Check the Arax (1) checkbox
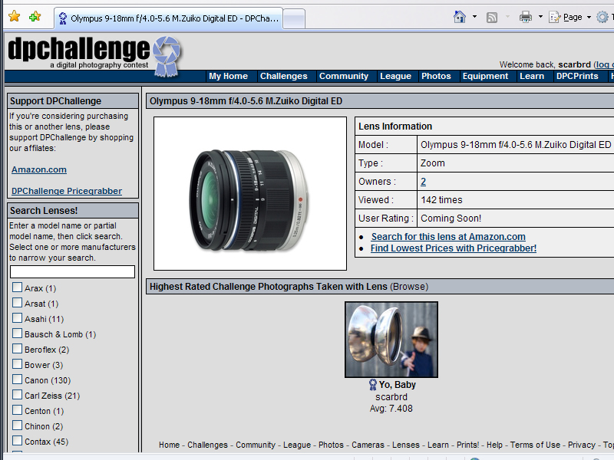 17,287
